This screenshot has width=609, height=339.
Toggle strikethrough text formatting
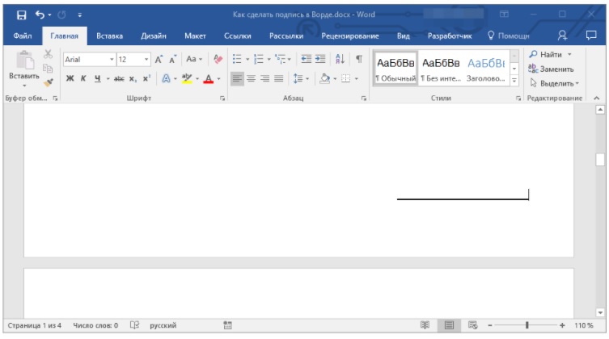click(119, 79)
